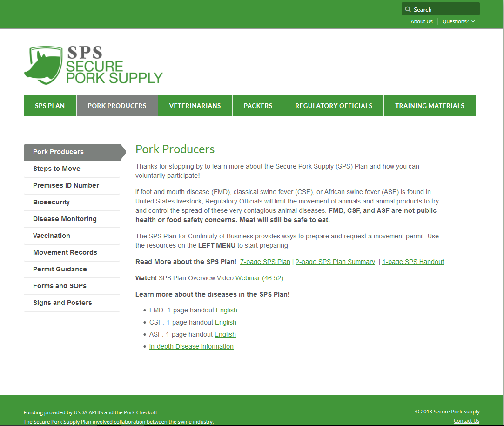
Task: Go to Permit Guidance menu item
Action: click(x=72, y=269)
